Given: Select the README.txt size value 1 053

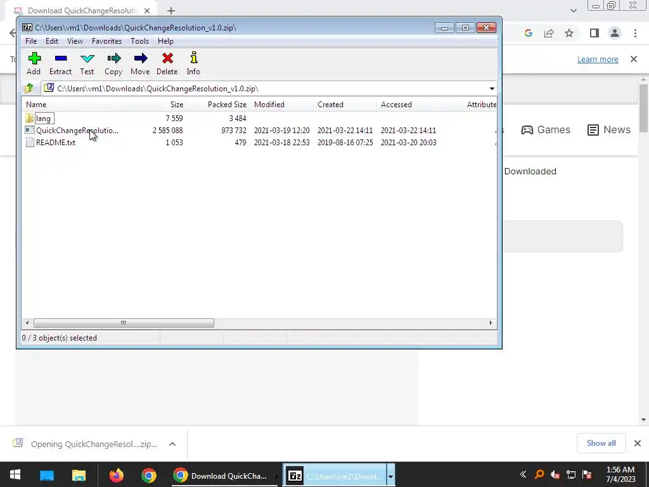Looking at the screenshot, I should pos(174,143).
